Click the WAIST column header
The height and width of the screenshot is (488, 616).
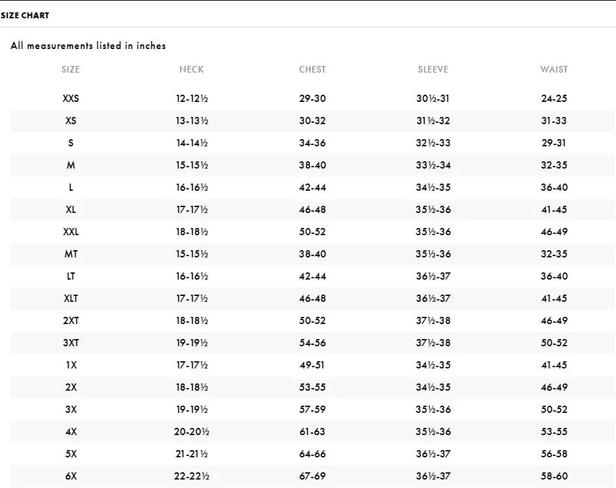point(554,69)
